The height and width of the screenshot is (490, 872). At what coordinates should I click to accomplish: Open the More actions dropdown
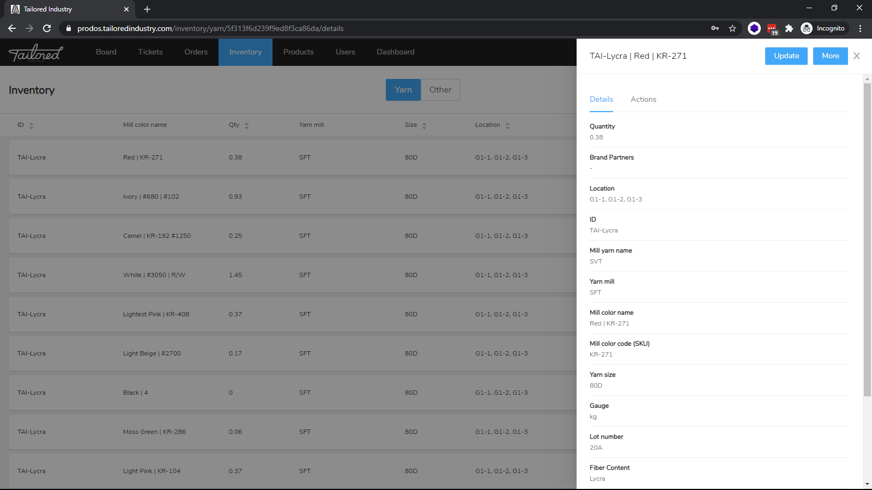[830, 56]
